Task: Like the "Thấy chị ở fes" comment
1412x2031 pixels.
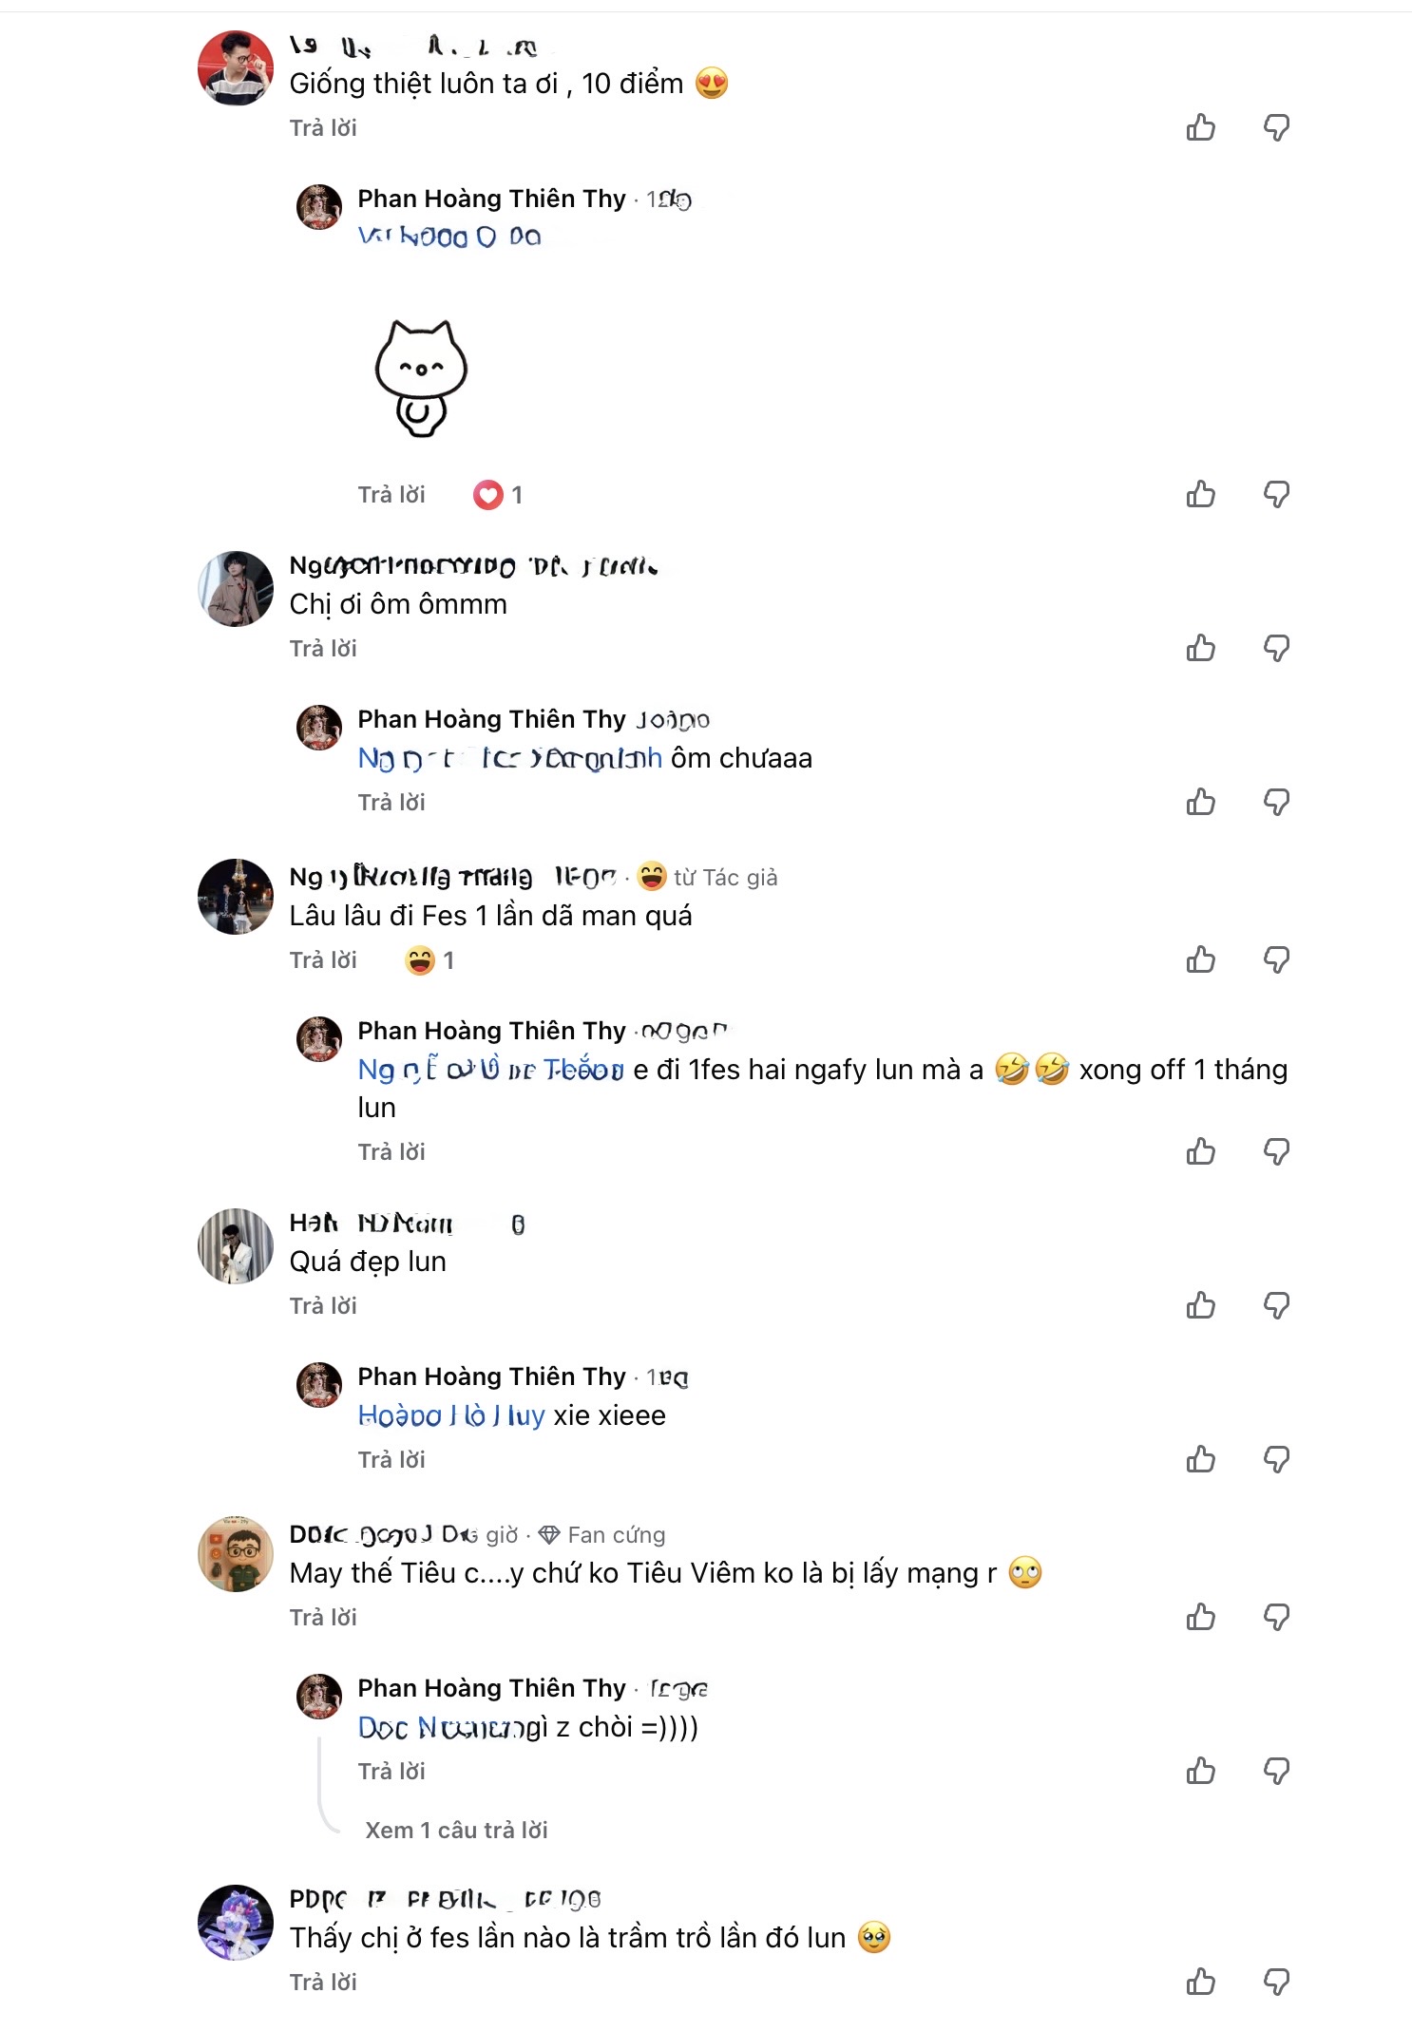Action: coord(1200,1982)
